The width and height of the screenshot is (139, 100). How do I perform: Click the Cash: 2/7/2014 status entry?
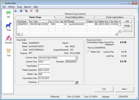pyautogui.click(x=92, y=97)
